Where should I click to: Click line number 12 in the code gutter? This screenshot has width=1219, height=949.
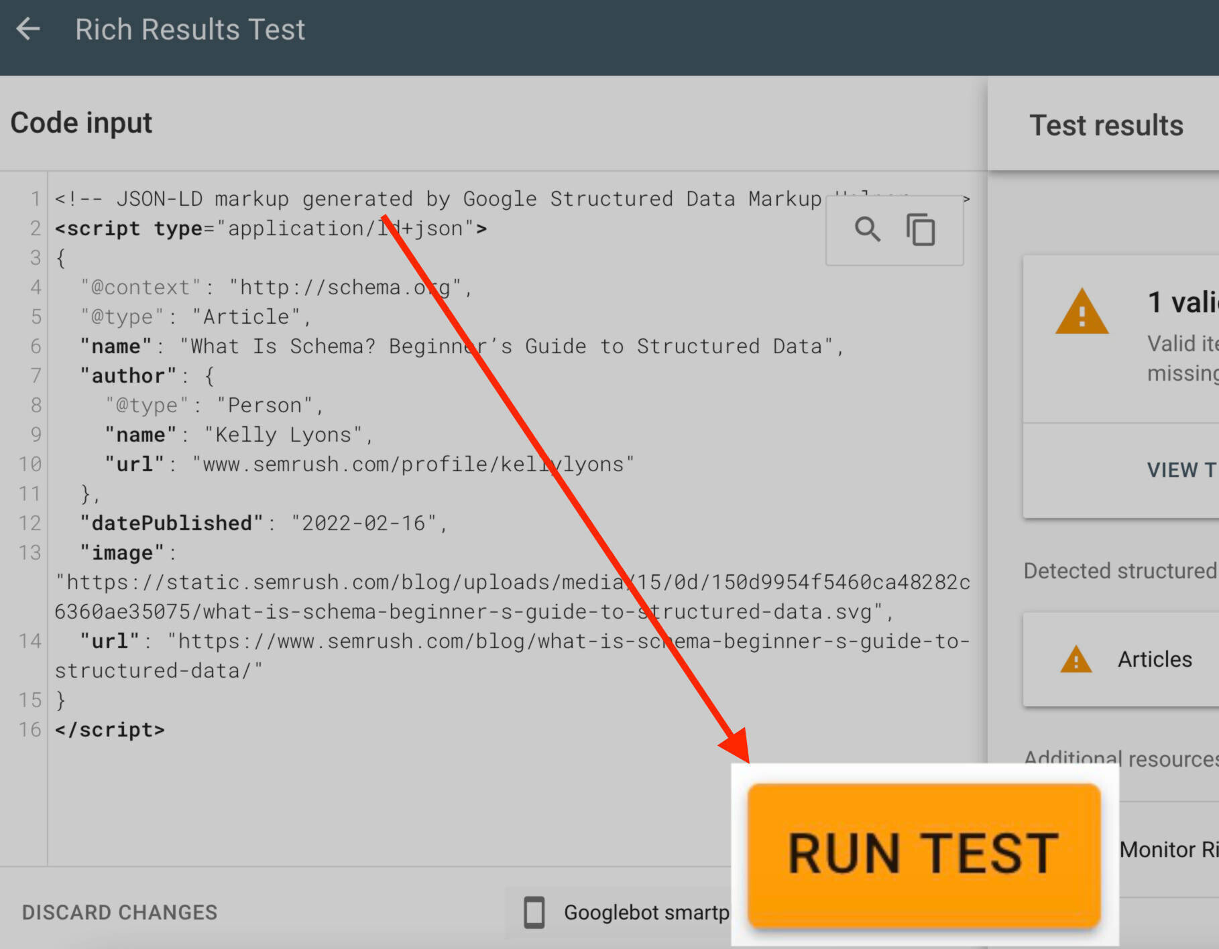pyautogui.click(x=28, y=523)
